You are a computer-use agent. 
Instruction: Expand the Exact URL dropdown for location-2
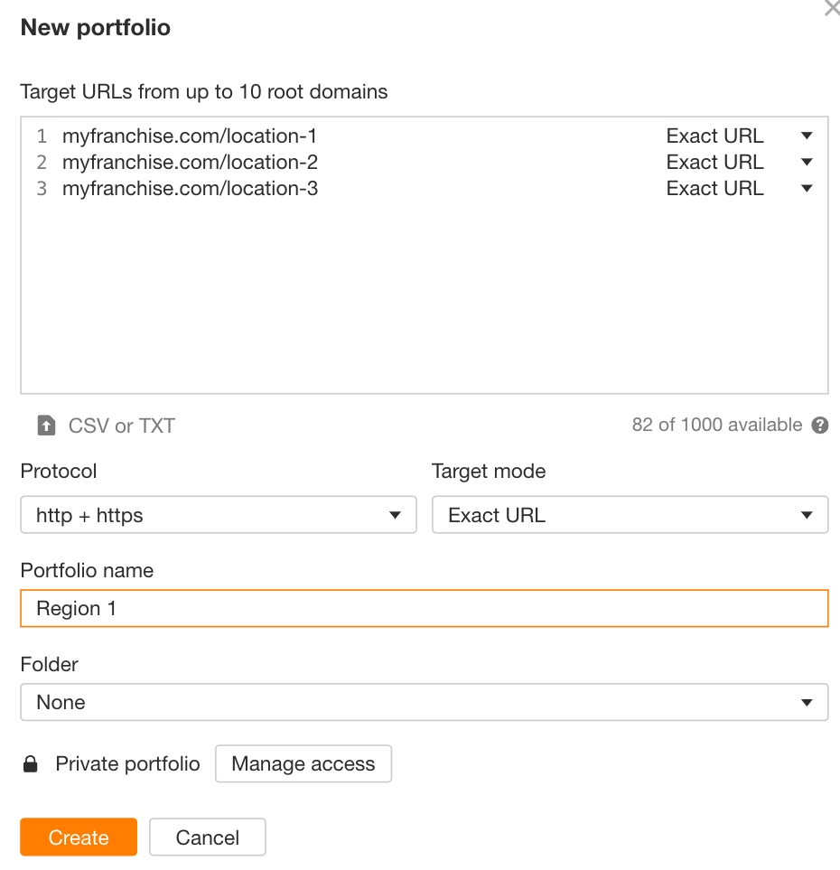806,162
